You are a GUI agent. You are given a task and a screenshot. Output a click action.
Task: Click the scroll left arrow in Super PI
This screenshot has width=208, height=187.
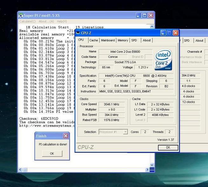pos(20,170)
